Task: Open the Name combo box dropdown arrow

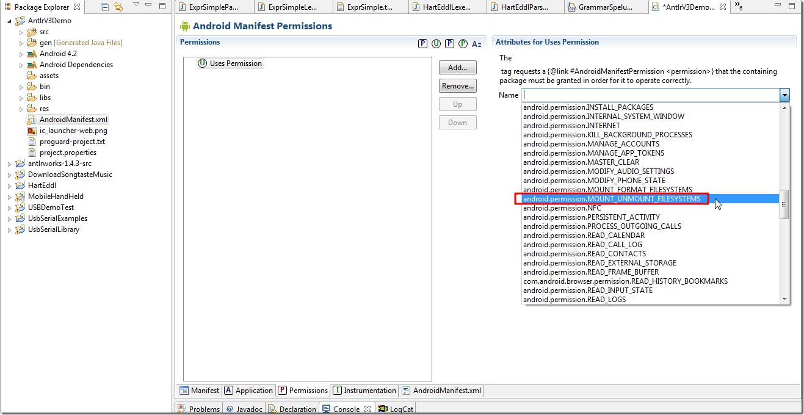Action: [x=784, y=95]
